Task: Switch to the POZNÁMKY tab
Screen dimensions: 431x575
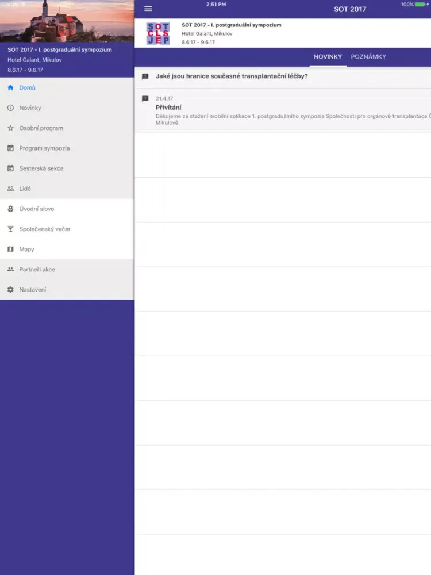Action: click(368, 57)
